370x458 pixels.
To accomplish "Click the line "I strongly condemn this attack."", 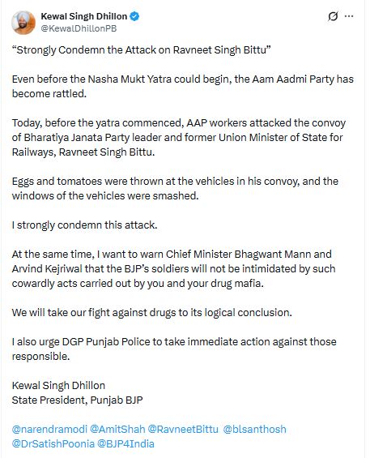I will point(85,225).
